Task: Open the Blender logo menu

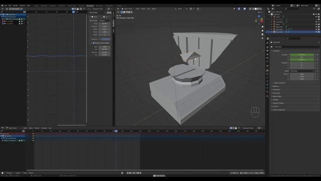Action: coord(2,6)
